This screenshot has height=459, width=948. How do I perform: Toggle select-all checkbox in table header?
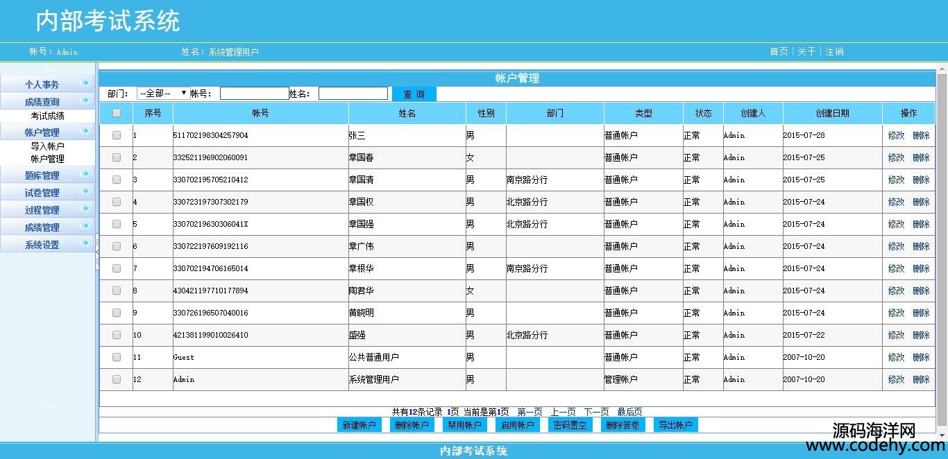(117, 113)
